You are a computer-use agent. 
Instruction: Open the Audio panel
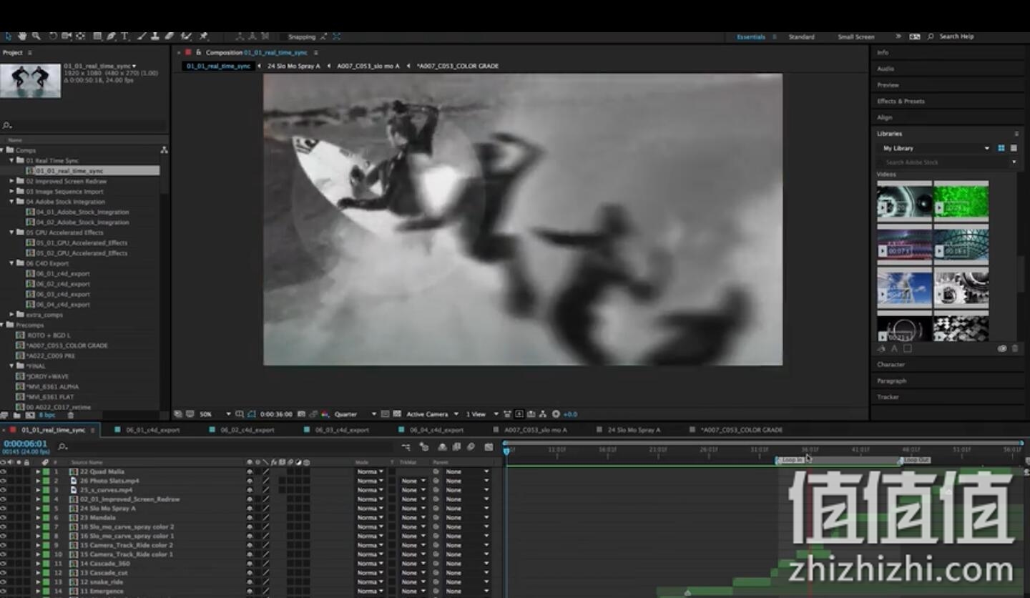click(886, 69)
